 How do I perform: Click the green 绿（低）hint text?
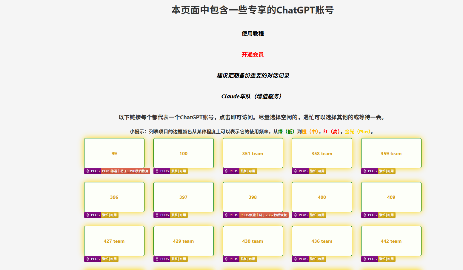click(287, 132)
